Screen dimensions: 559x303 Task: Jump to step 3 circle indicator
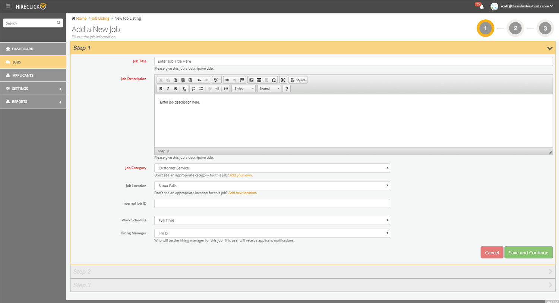click(x=545, y=28)
